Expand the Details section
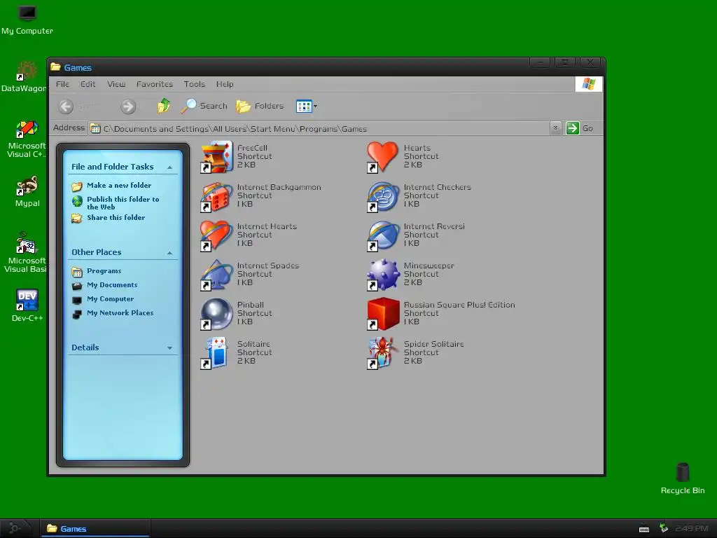717x538 pixels. (x=169, y=347)
